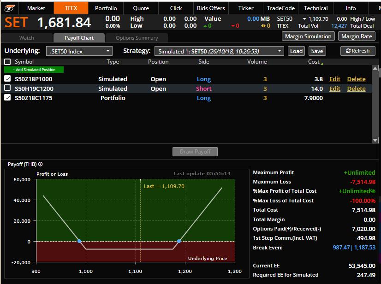Open the Bids Offers menu tab
381x284 pixels.
(211, 8)
